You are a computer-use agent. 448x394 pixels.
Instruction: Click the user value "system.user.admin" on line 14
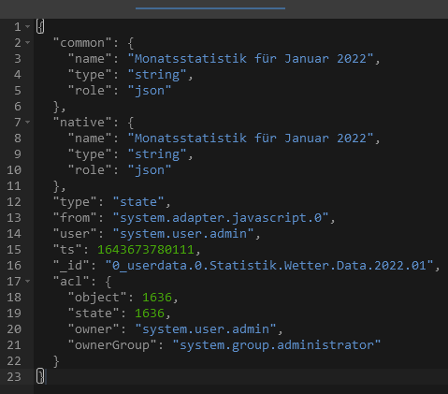point(183,234)
